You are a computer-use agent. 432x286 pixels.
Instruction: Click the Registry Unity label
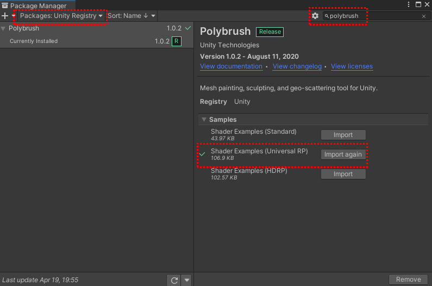click(x=225, y=102)
